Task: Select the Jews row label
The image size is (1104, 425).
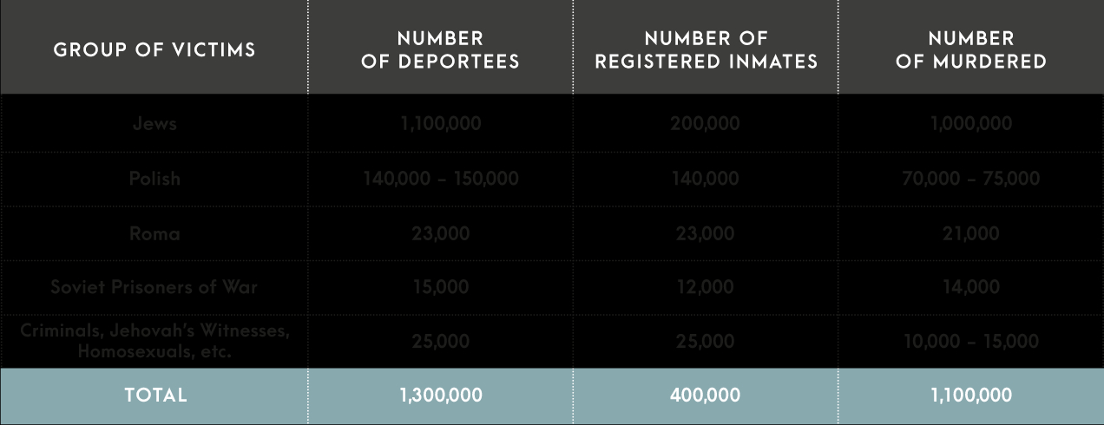Action: 154,123
